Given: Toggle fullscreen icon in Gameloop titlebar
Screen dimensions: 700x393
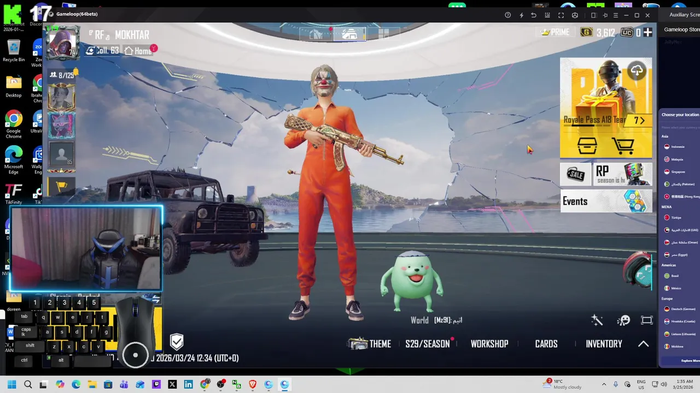Looking at the screenshot, I should (x=561, y=15).
